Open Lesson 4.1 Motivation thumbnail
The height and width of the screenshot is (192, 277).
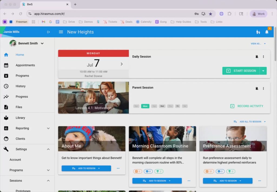point(93,97)
